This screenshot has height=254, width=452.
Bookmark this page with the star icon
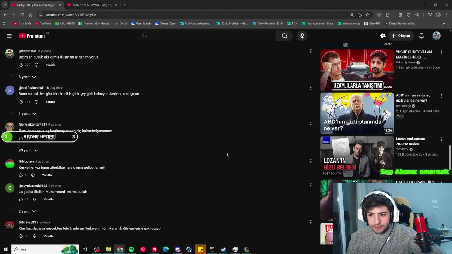367,15
